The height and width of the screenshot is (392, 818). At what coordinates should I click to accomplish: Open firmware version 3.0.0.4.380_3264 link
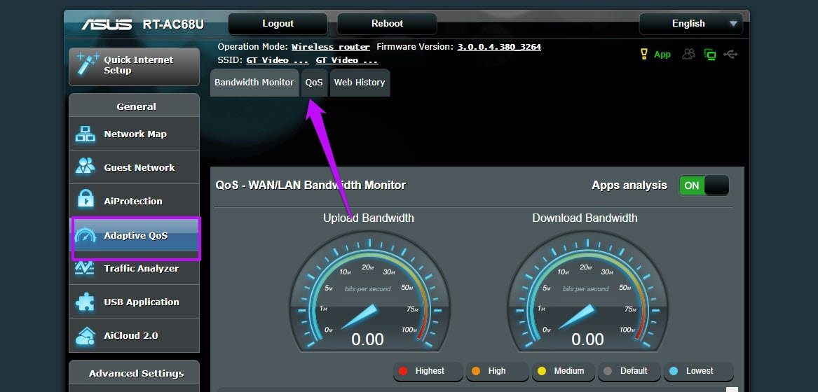click(499, 47)
